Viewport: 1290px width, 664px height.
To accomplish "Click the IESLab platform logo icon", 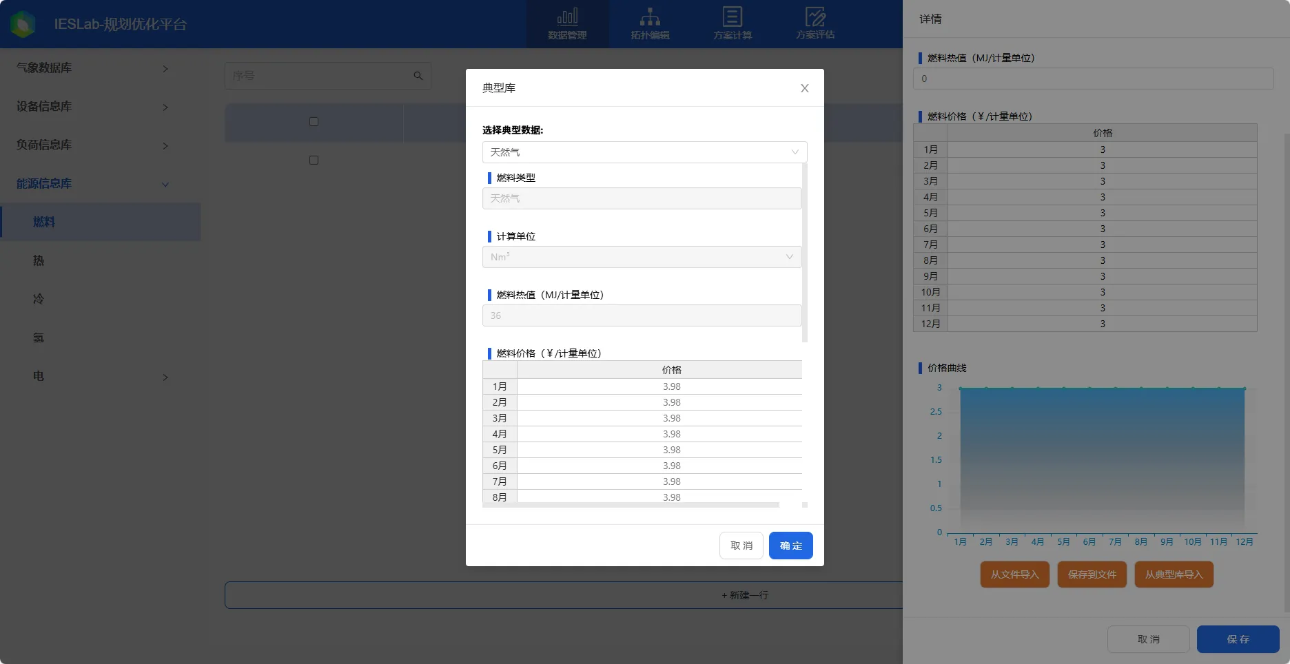I will coord(23,24).
